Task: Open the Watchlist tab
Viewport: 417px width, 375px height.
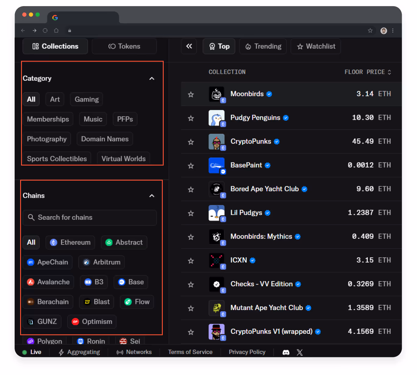Action: [316, 46]
